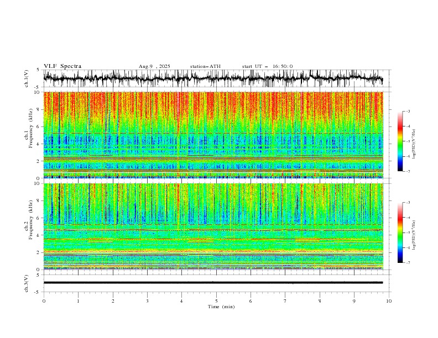
Task: Click the time axis tick label '7'
Action: coord(285,301)
